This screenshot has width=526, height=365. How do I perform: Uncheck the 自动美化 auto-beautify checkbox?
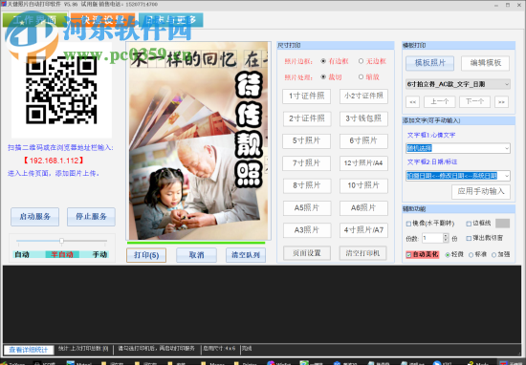[x=408, y=255]
